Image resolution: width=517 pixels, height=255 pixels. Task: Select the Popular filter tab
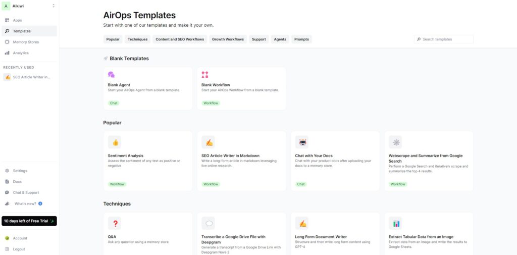pyautogui.click(x=113, y=39)
